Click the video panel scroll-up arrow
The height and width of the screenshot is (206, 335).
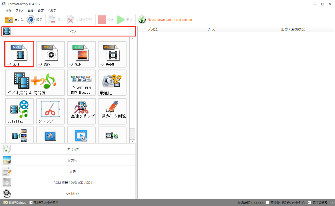coord(132,39)
